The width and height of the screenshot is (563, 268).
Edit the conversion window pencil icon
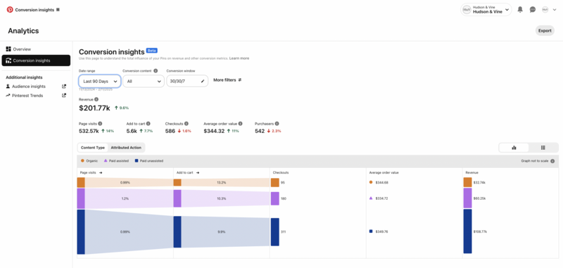click(x=203, y=82)
